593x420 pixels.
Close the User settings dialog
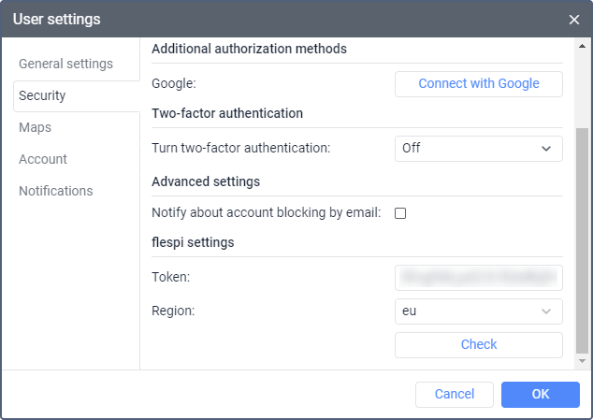[574, 19]
